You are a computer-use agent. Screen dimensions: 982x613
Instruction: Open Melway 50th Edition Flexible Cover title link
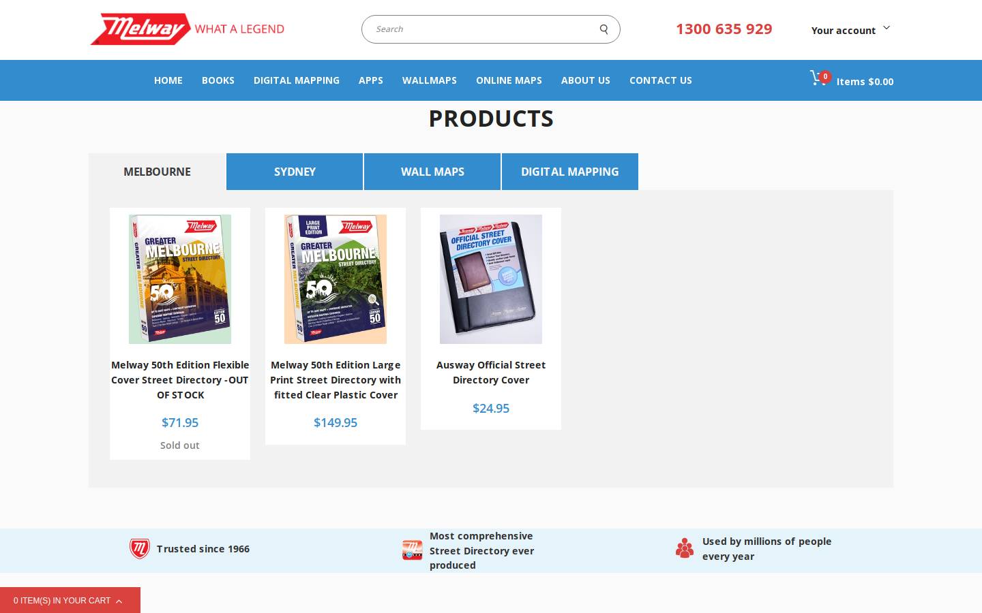point(180,380)
